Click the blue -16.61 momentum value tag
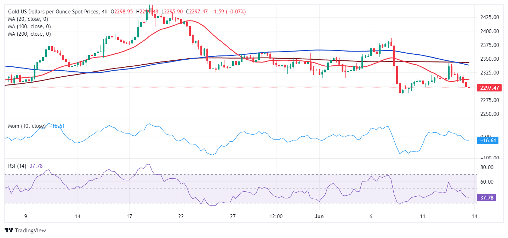 (x=488, y=140)
